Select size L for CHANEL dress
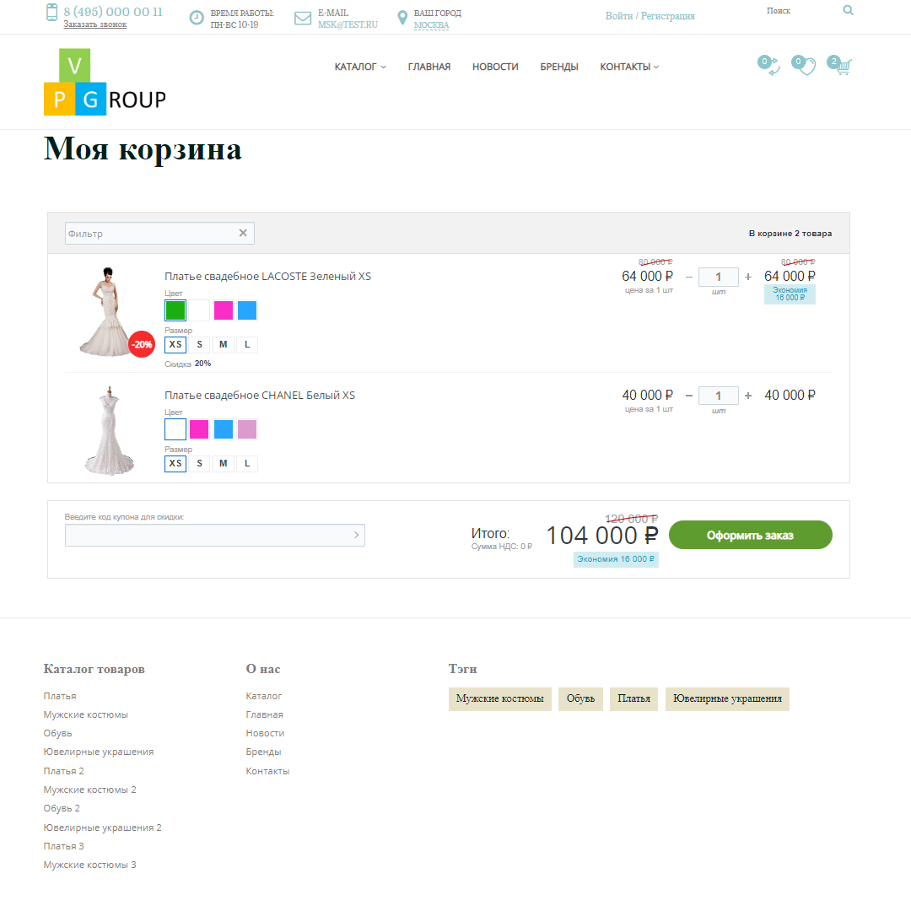911x911 pixels. click(247, 464)
